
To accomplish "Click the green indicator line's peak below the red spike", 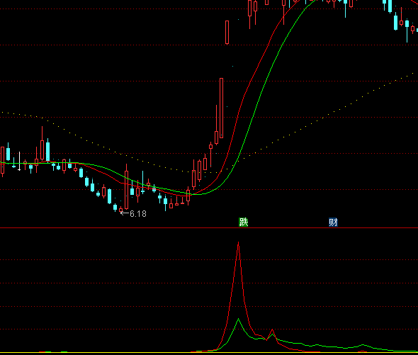I will [238, 320].
